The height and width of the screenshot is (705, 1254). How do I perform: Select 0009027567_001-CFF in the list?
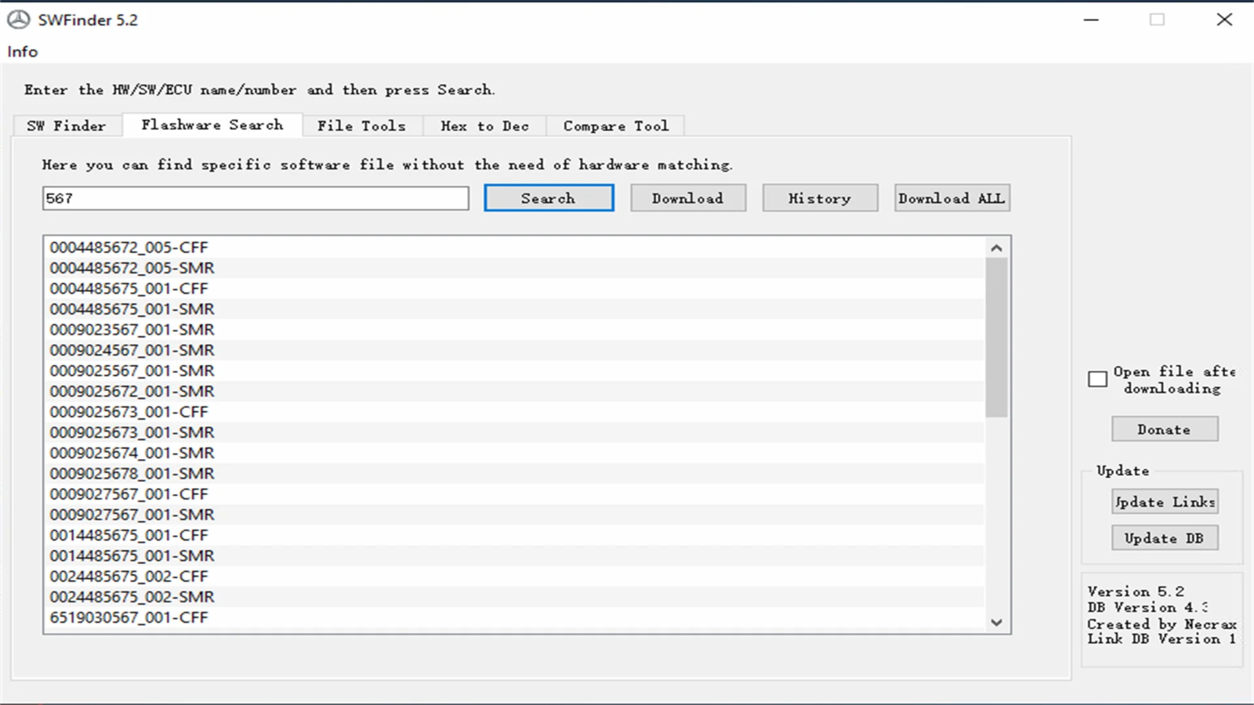point(514,494)
